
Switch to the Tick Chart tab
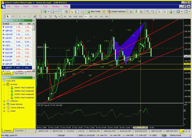[19, 73]
